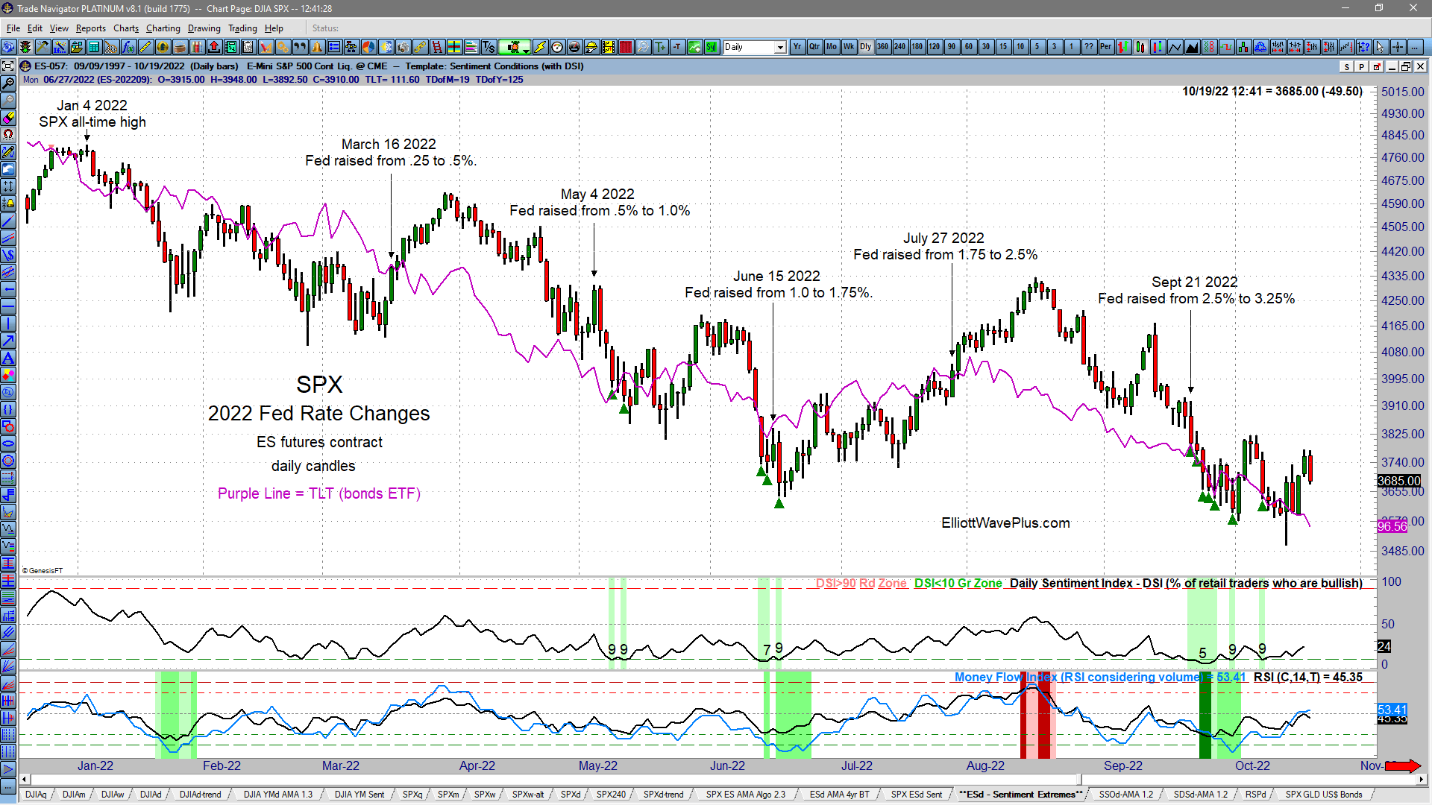The width and height of the screenshot is (1432, 805).
Task: Open the zoom magnifier tool
Action: (x=643, y=46)
